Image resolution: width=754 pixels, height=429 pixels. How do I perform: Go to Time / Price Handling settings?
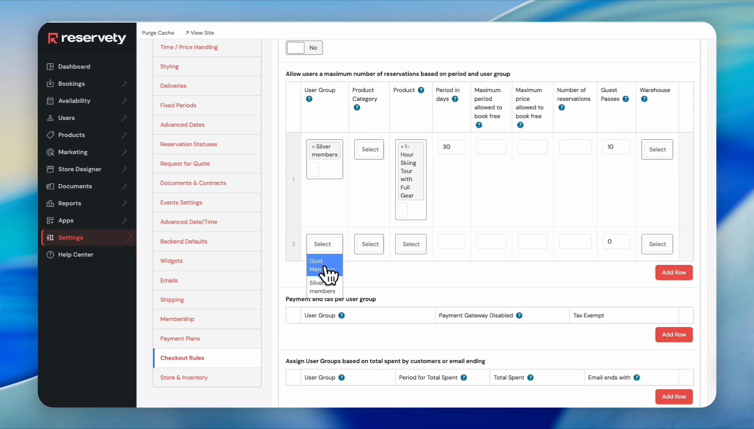tap(189, 47)
